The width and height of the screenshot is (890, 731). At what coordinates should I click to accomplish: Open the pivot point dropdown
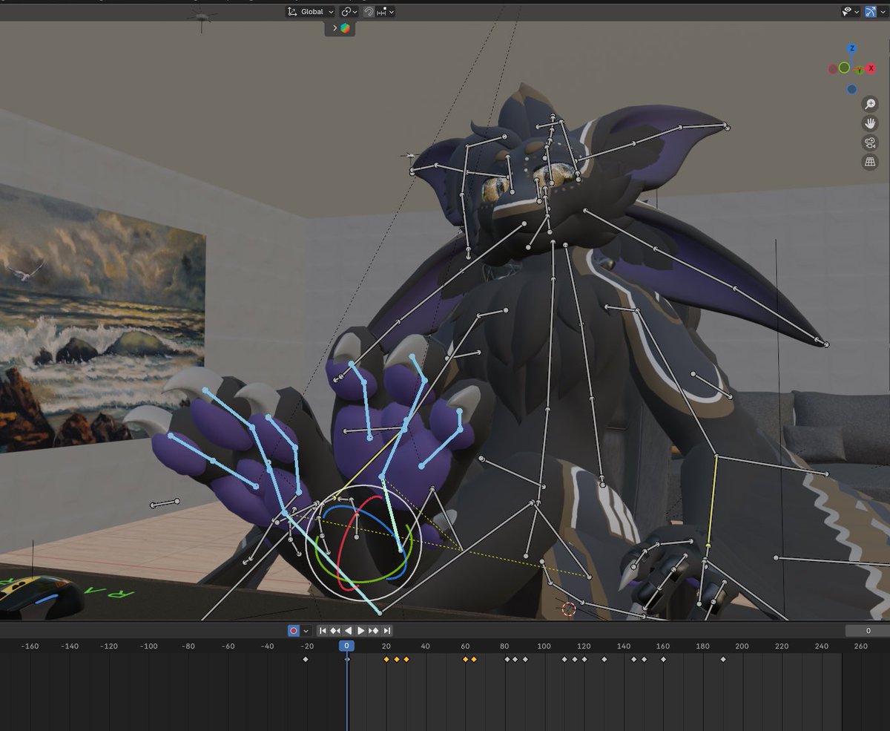(x=349, y=12)
